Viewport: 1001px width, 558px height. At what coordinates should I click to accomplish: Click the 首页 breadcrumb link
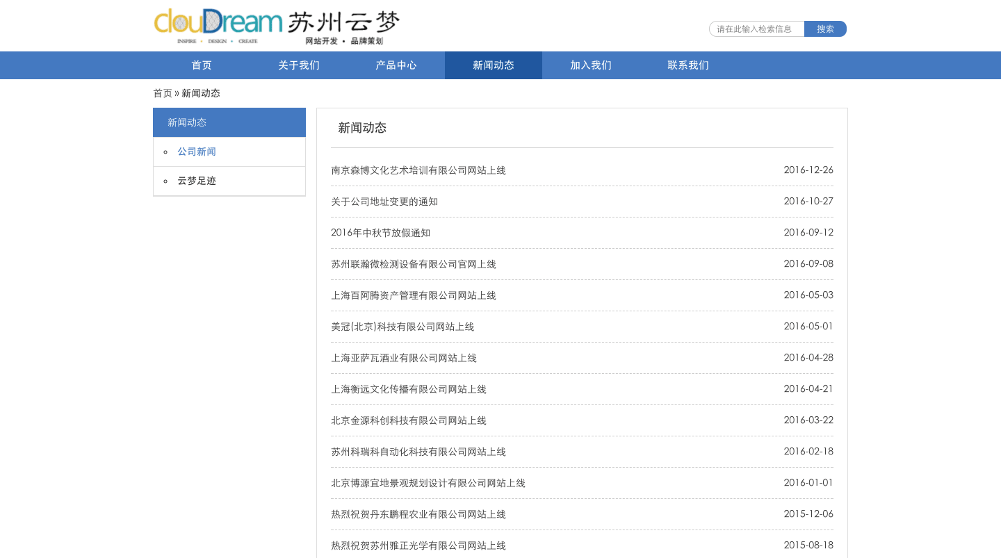163,93
